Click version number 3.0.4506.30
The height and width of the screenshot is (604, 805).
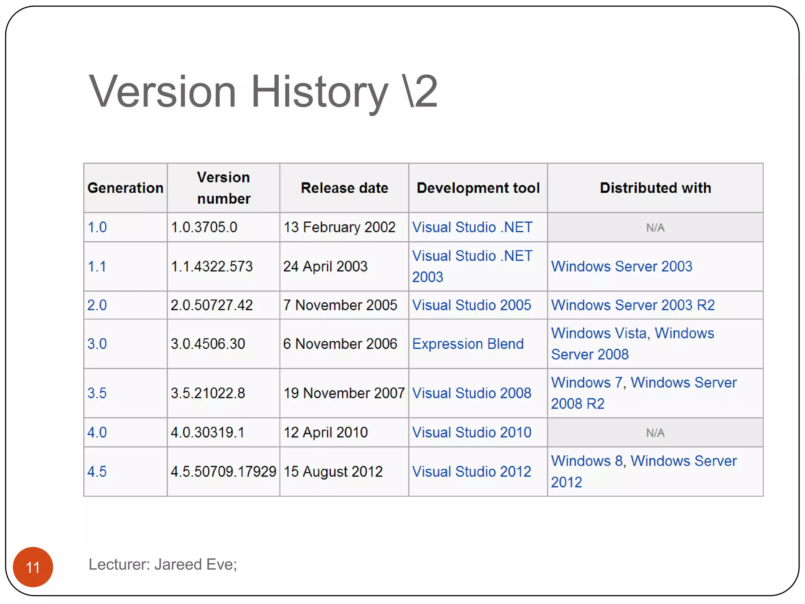coord(208,344)
